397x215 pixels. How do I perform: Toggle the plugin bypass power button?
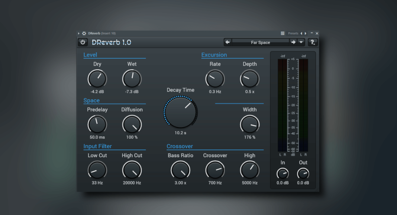(x=83, y=42)
